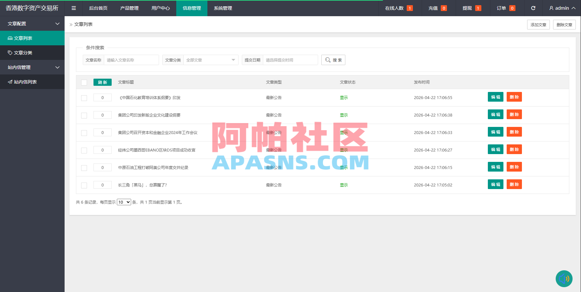Image resolution: width=581 pixels, height=292 pixels.
Task: Check the row for 《中国石化教育培训体系纲要》印发
Action: [x=84, y=98]
